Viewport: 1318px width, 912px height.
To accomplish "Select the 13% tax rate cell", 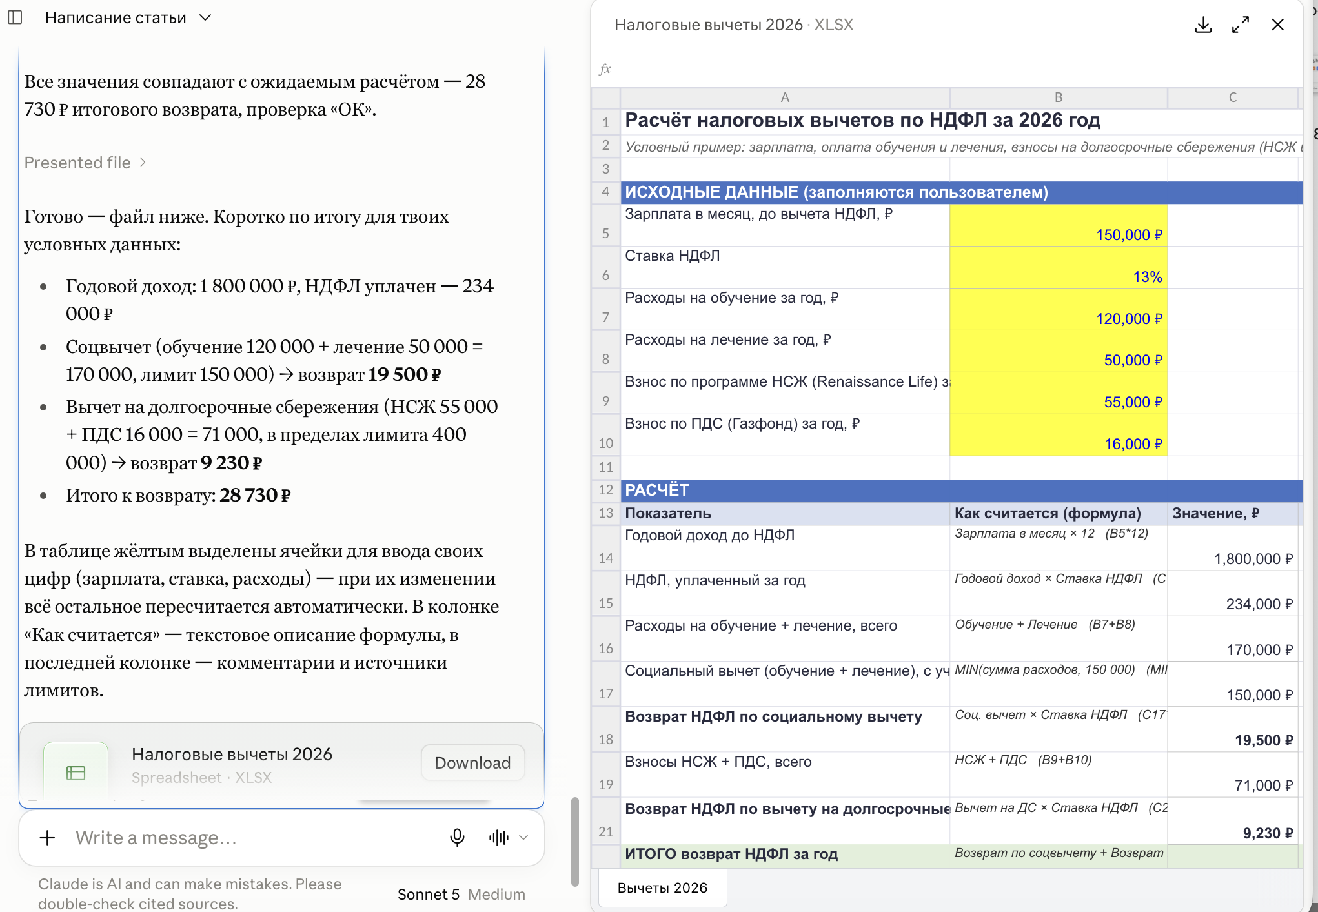I will point(1059,267).
